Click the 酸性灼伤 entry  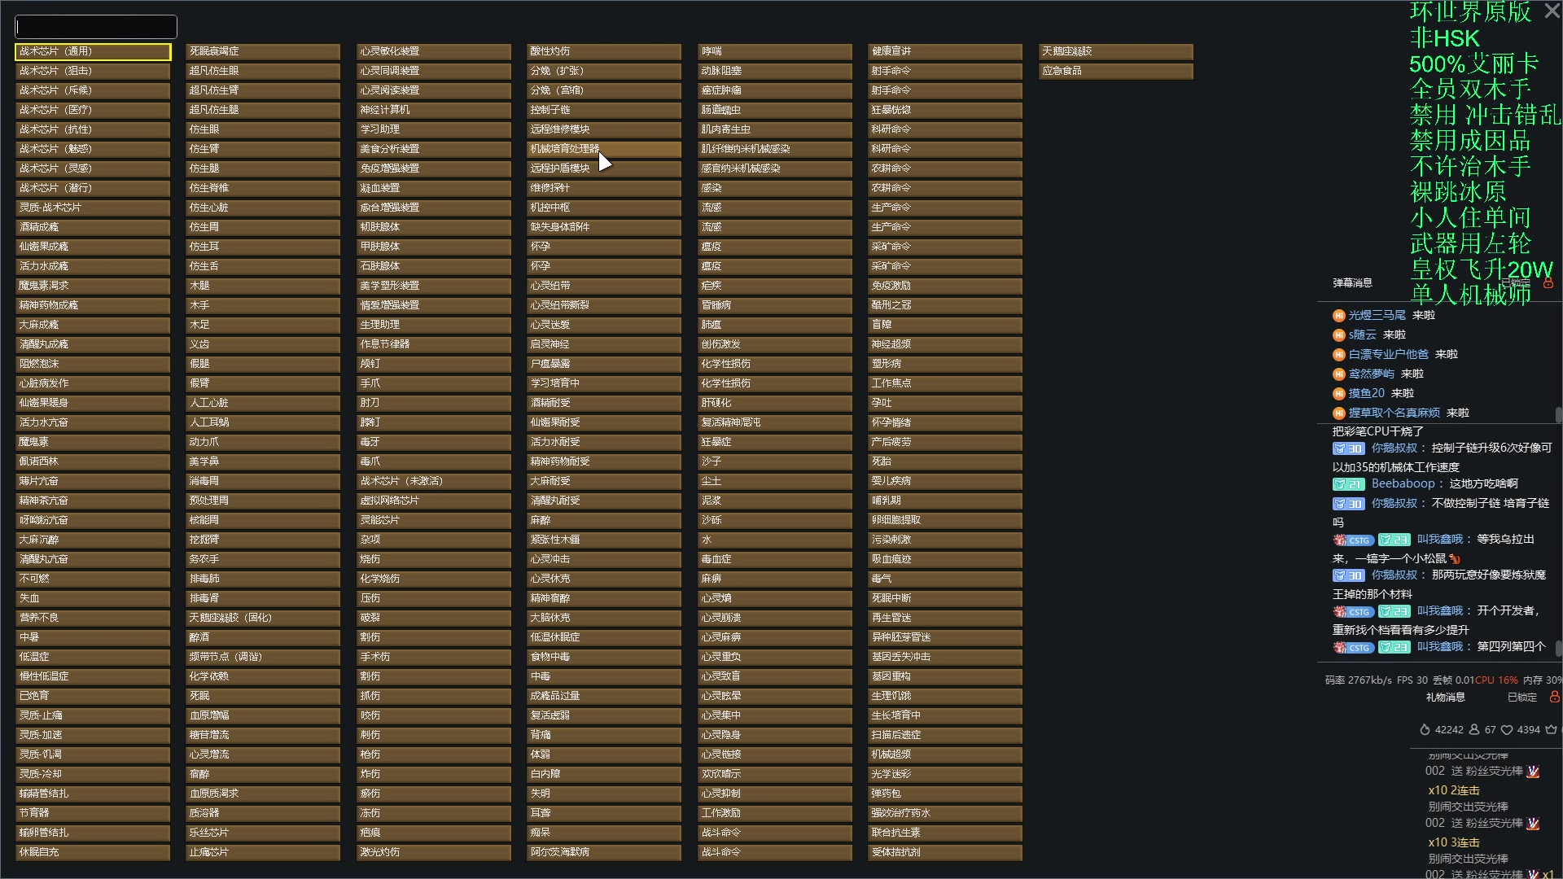point(604,51)
